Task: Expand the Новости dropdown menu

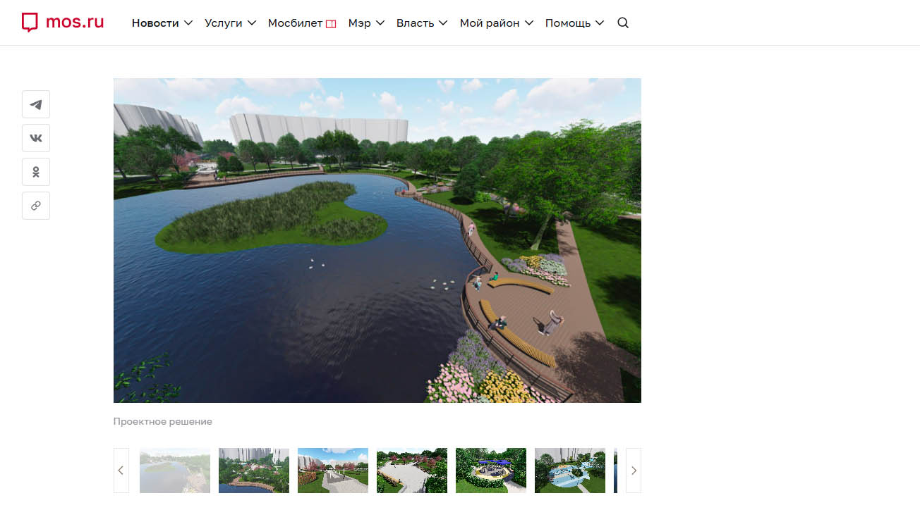Action: [x=162, y=23]
